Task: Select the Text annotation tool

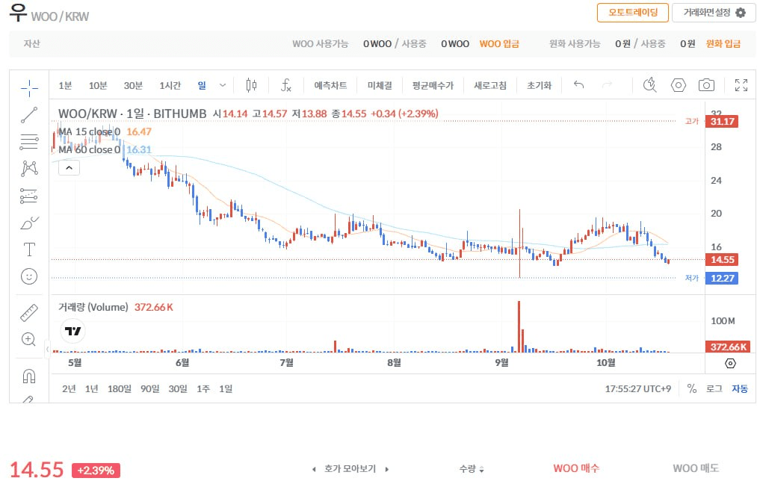Action: pyautogui.click(x=29, y=249)
